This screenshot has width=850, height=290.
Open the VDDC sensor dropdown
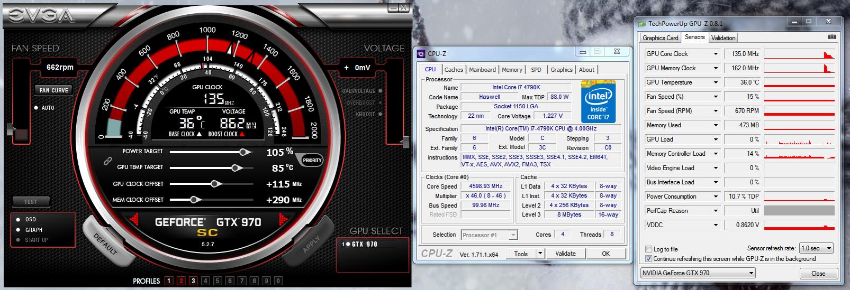[716, 225]
